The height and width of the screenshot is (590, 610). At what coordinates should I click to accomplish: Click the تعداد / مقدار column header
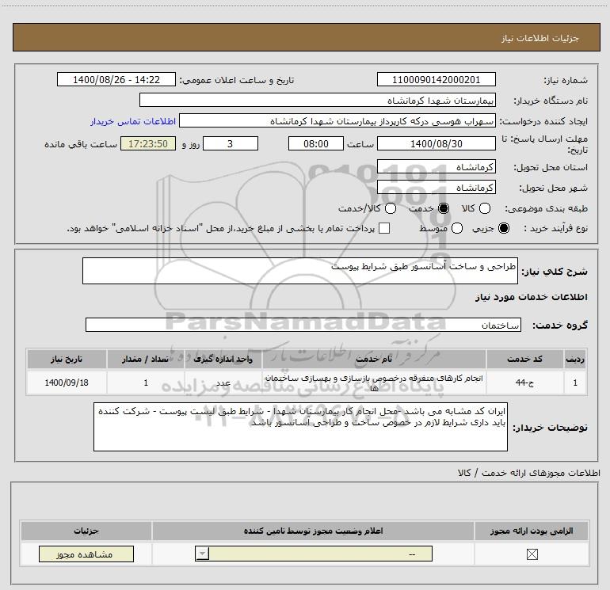coord(146,359)
